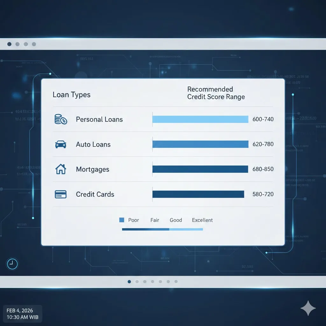Click the coins icon beside Personal Loans

point(60,120)
